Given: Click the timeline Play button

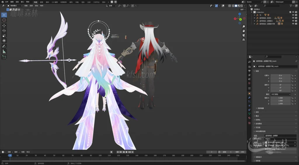Looking at the screenshot, I should tap(126, 152).
